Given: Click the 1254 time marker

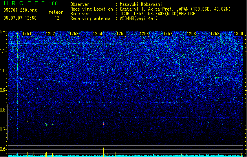Looking at the screenshot, I should pyautogui.click(x=97, y=34).
